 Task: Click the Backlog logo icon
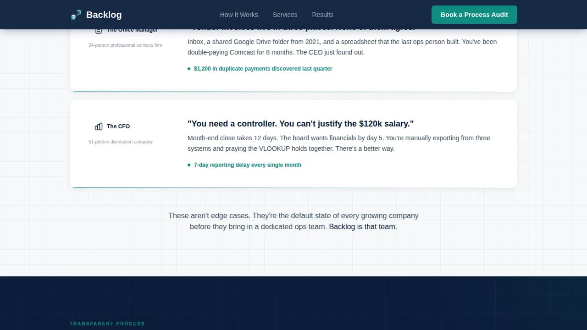(x=76, y=15)
